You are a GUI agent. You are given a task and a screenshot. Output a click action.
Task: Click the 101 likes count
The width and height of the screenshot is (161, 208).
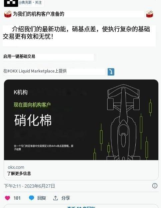17,198
